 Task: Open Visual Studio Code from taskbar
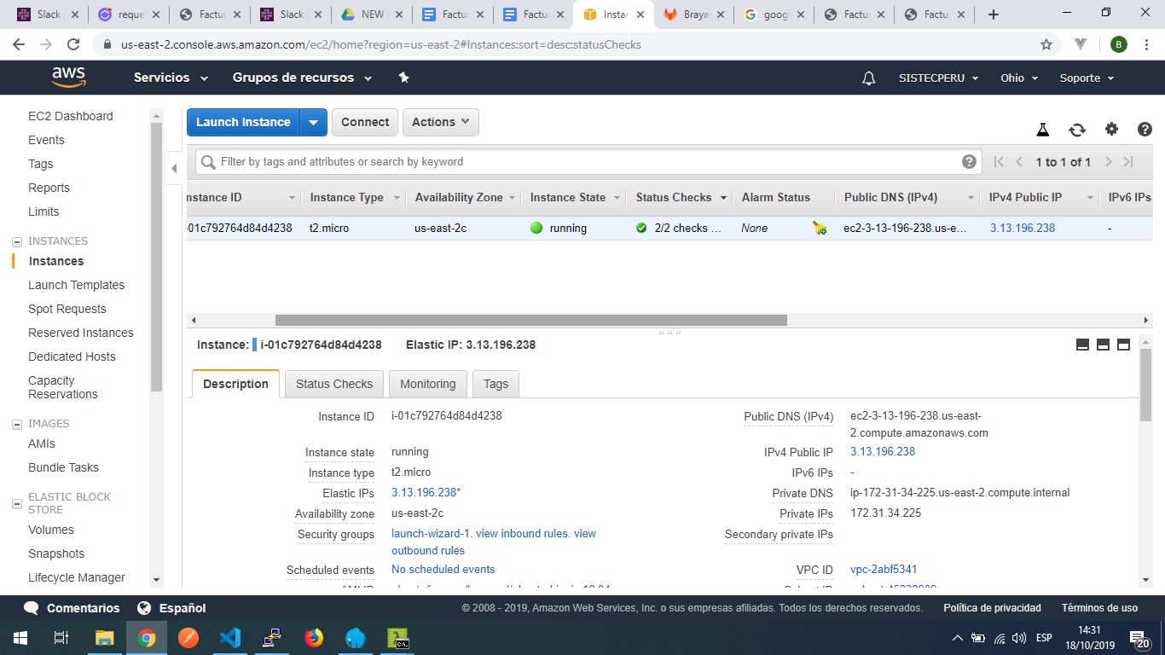pyautogui.click(x=230, y=638)
